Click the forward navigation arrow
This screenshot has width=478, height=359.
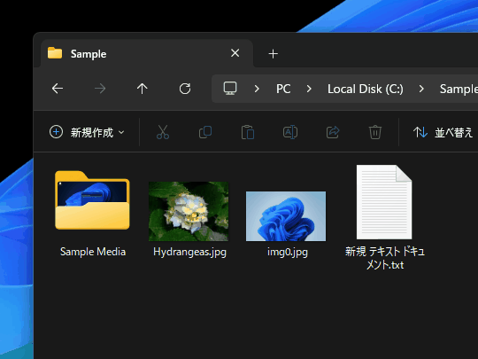click(100, 89)
